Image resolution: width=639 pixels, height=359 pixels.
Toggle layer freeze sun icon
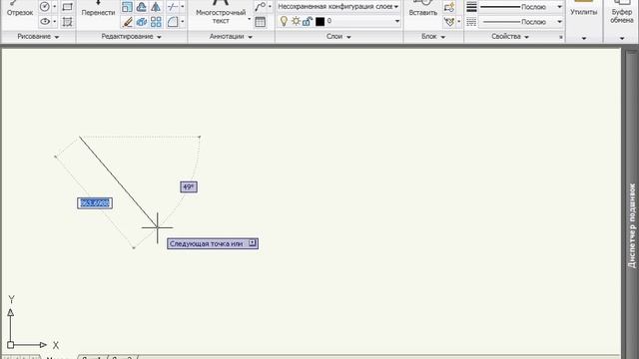pos(296,21)
